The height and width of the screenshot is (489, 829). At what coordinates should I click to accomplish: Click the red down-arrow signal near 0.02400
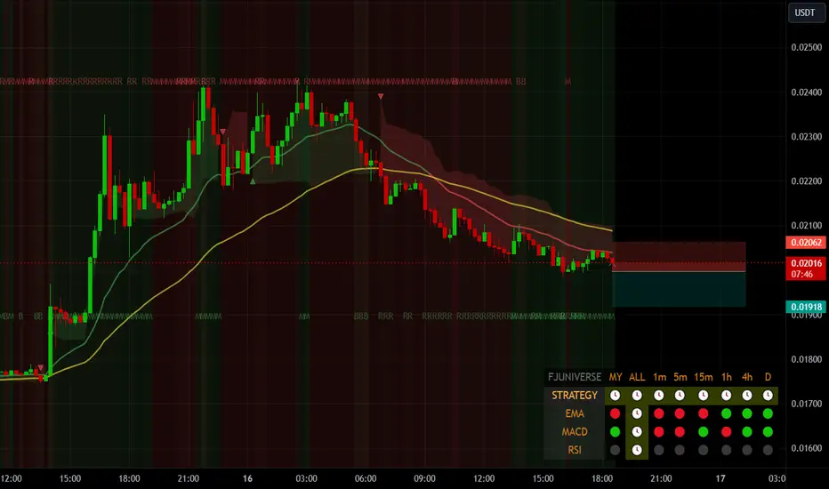[381, 97]
